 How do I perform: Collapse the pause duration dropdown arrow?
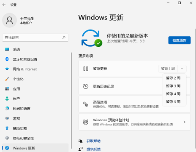pyautogui.click(x=182, y=69)
